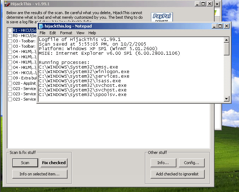This screenshot has width=239, height=192.
Task: Close the HijackThis window
Action: coord(210,4)
